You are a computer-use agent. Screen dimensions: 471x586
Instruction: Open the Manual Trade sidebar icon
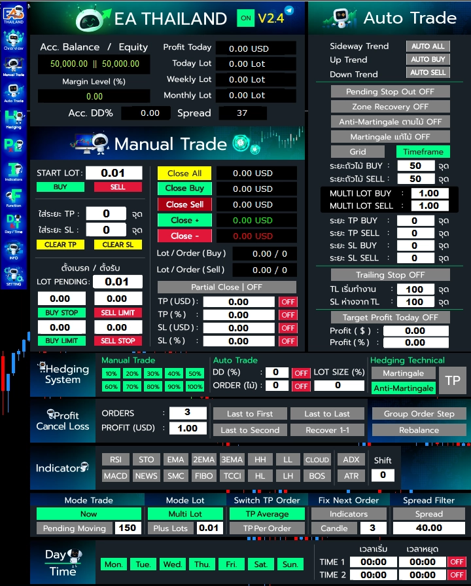pyautogui.click(x=14, y=67)
